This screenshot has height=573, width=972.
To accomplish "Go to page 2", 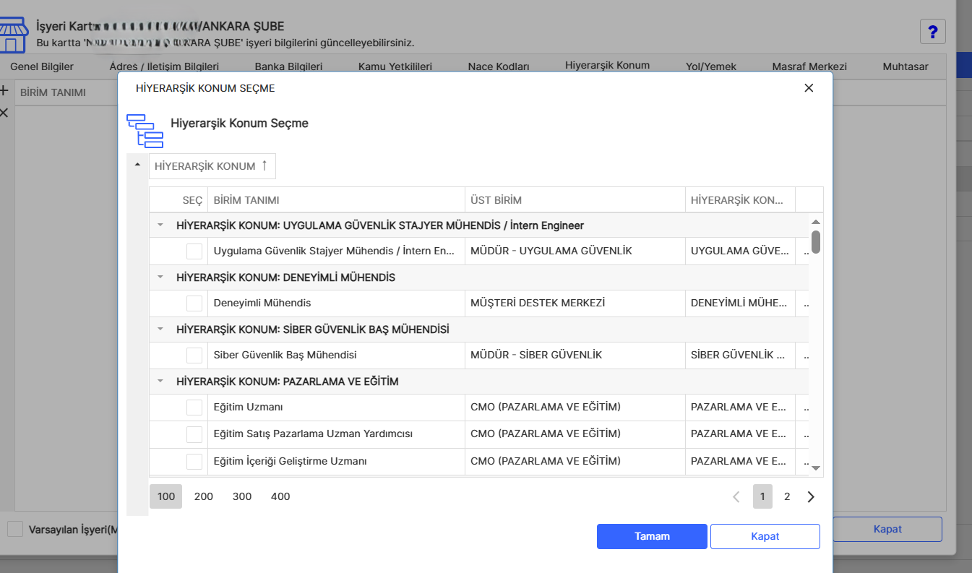I will [787, 496].
